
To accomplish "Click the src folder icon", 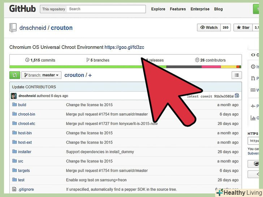I will point(14,161).
